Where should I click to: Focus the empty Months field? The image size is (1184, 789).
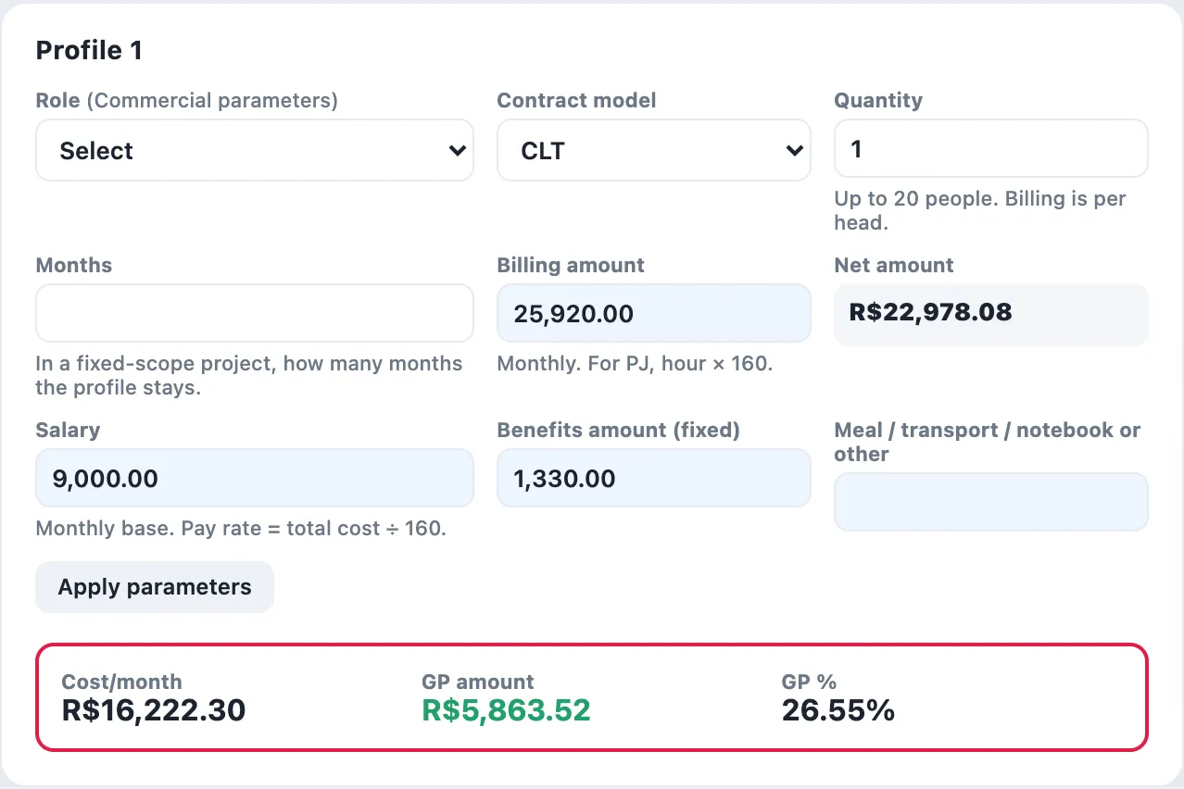[255, 313]
